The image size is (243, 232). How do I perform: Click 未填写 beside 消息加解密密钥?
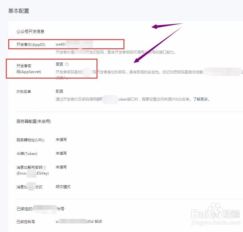point(61,167)
